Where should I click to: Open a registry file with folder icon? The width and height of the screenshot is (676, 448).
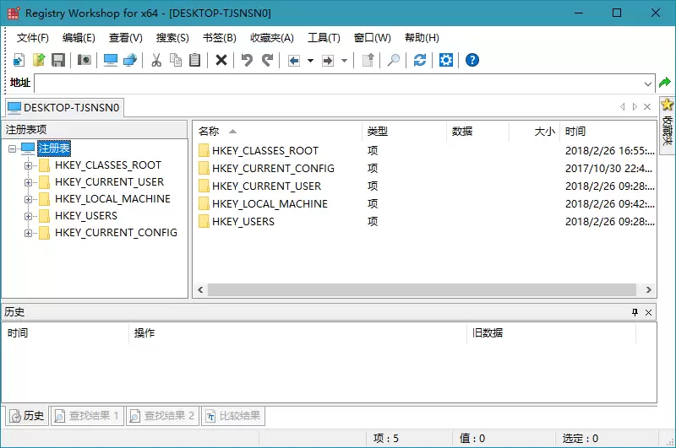[39, 60]
